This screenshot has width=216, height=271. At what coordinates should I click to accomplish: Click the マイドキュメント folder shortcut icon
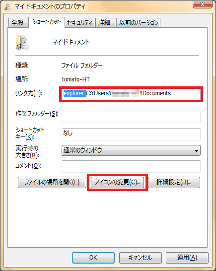point(22,42)
